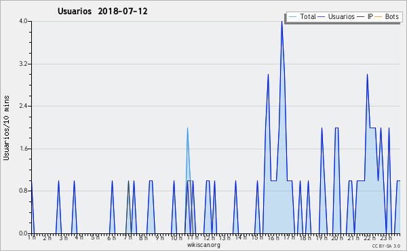This screenshot has height=251, width=407.
Task: Click the '12 h' x-axis label
Action: 209,237
